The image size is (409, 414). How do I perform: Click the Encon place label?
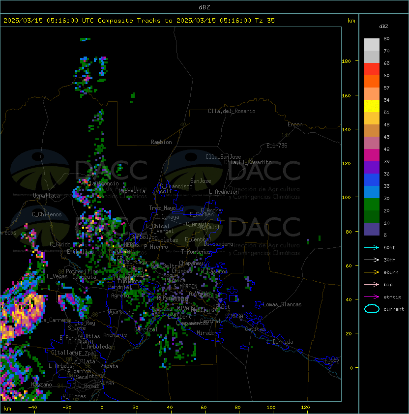(295, 124)
